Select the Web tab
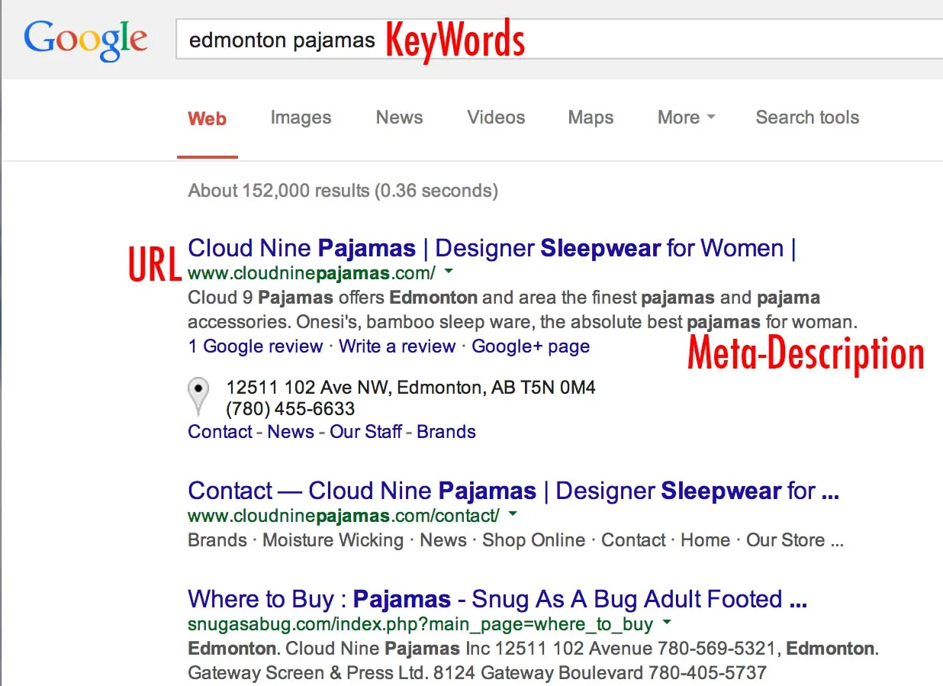Image resolution: width=943 pixels, height=686 pixels. tap(208, 118)
